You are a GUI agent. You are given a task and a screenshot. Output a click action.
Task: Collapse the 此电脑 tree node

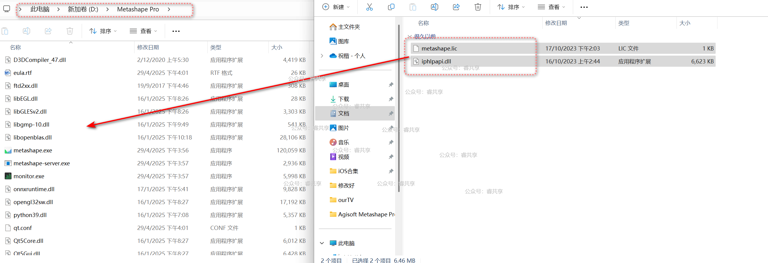(x=322, y=243)
